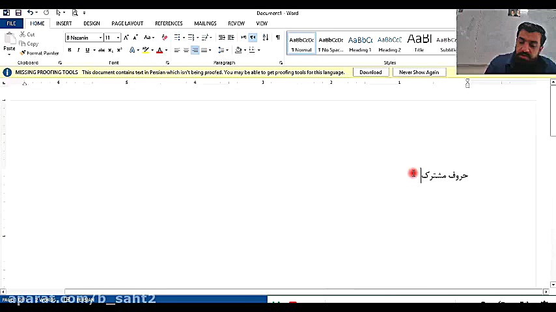The height and width of the screenshot is (312, 556).
Task: Insert a numbered list
Action: [x=191, y=37]
